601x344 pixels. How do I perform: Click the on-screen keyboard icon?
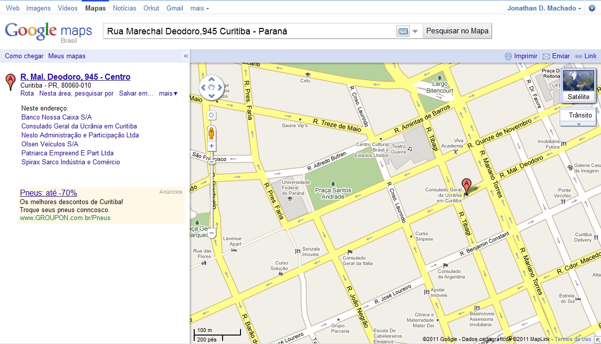(403, 31)
